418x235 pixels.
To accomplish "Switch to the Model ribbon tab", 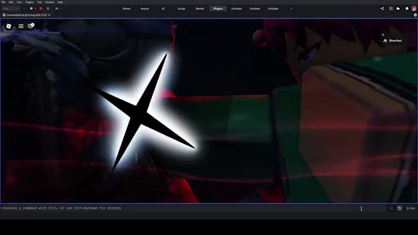I will tap(200, 9).
